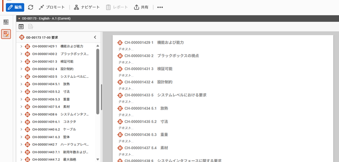Select tree item CH-000001436 5.3 重量
Image resolution: width=339 pixels, height=162 pixels.
click(x=51, y=99)
